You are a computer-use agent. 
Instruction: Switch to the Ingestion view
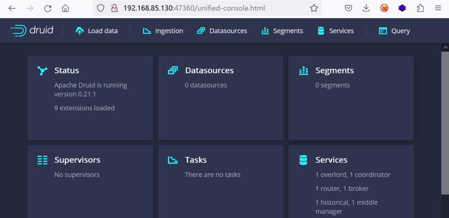point(163,31)
